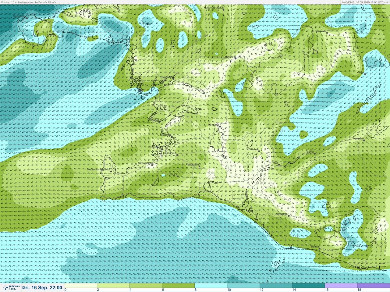Click the legend scale value 16

[326, 290]
